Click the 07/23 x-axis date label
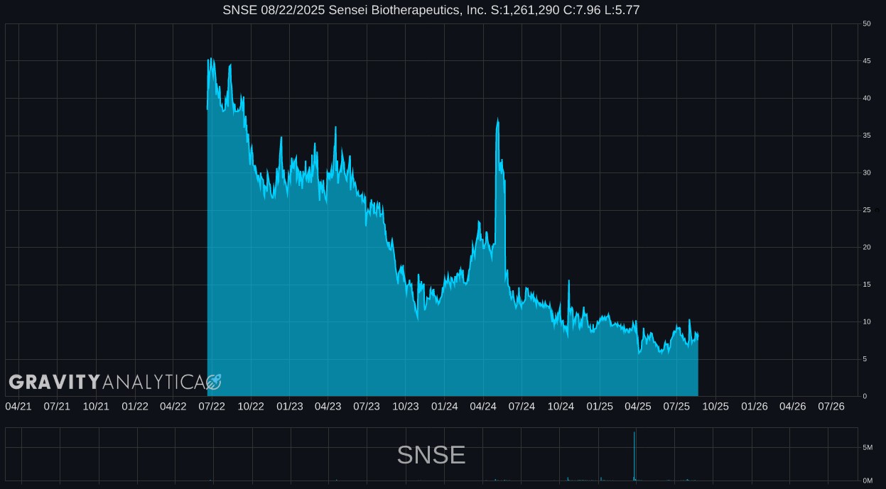Screen dimensions: 886x489 click(x=367, y=407)
